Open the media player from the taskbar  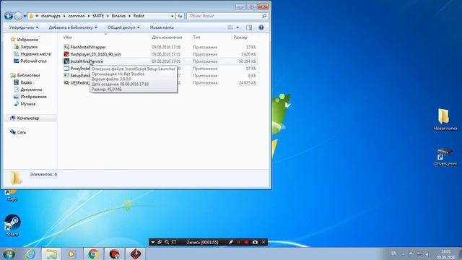point(71,253)
